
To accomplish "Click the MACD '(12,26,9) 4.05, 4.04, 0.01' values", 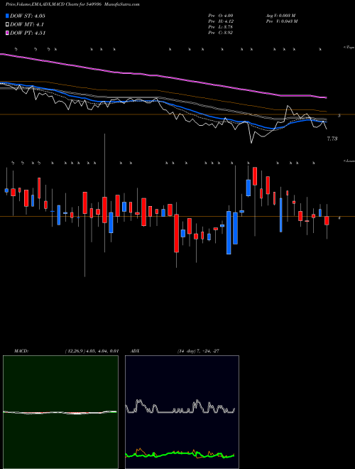I will 92,351.
